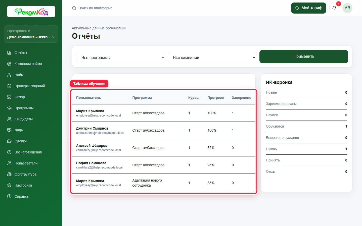Click the Обзор grid icon
Image resolution: width=362 pixels, height=226 pixels.
pos(9,97)
